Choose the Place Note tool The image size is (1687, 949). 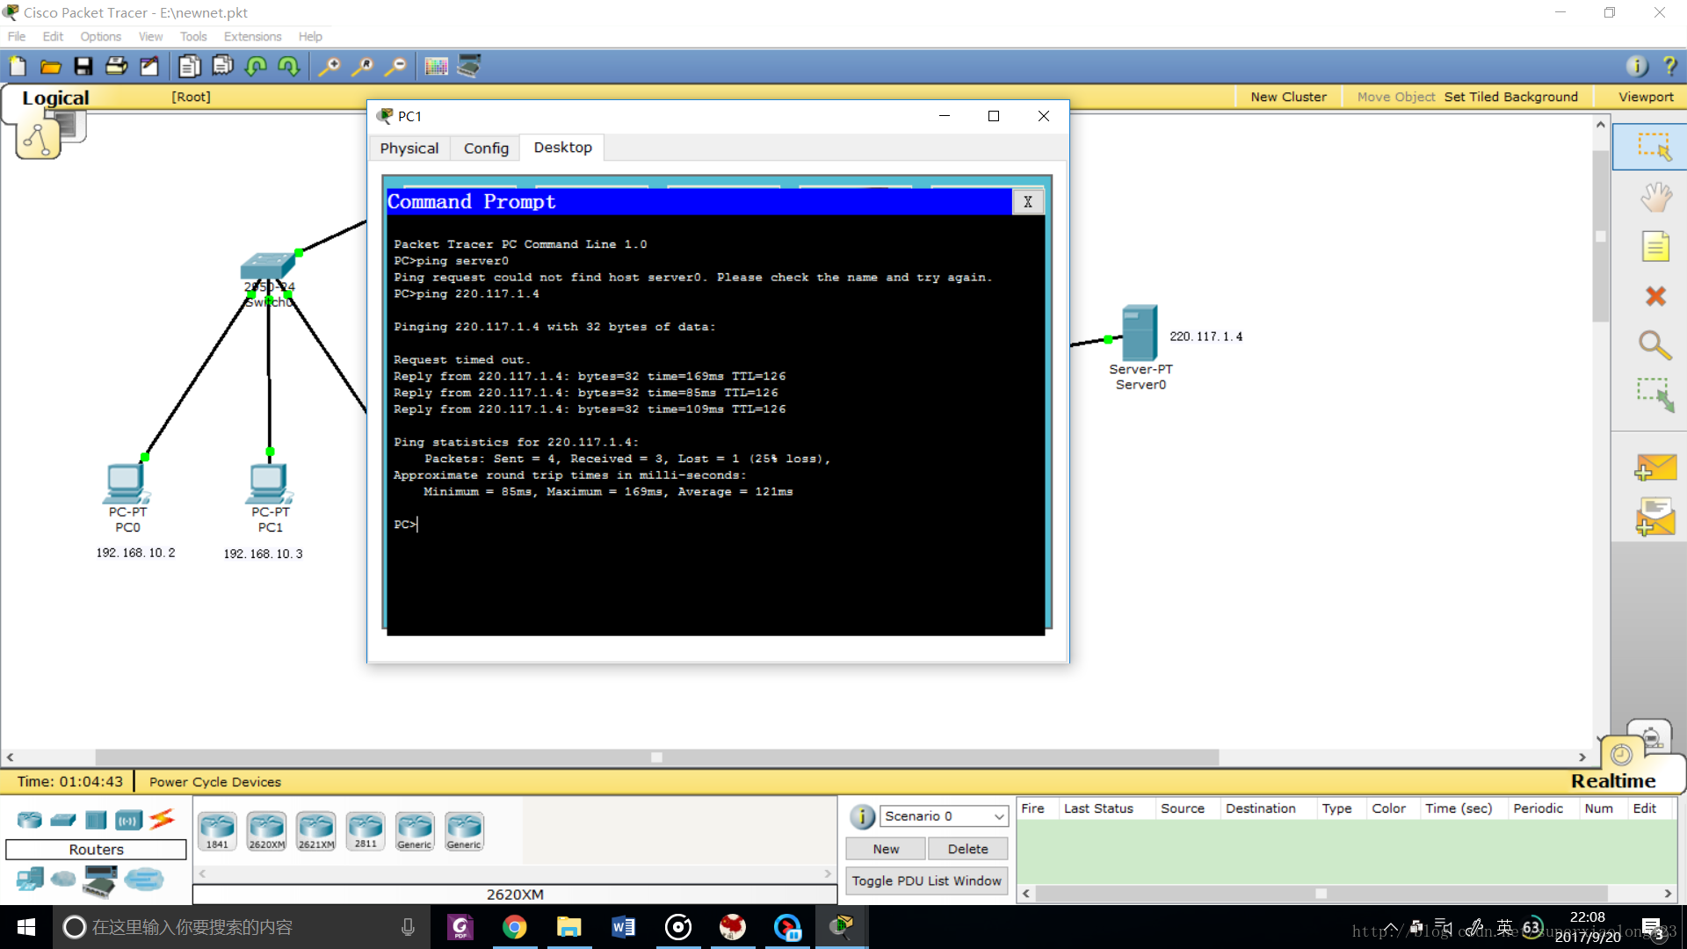(1656, 247)
